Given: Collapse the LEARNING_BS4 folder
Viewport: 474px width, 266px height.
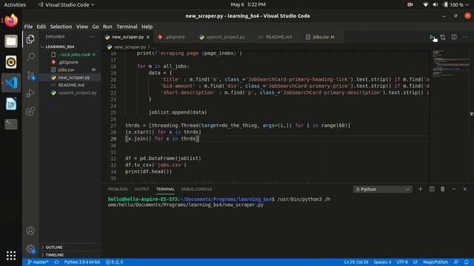Looking at the screenshot, I should pyautogui.click(x=59, y=47).
